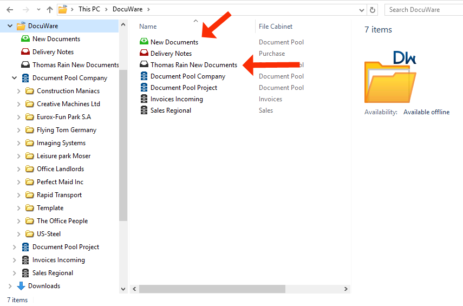Click the Back navigation arrow
Screen dimensions: 463x306
pos(10,10)
